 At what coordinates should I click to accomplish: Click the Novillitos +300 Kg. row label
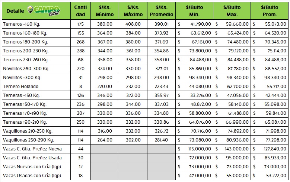coord(22,78)
